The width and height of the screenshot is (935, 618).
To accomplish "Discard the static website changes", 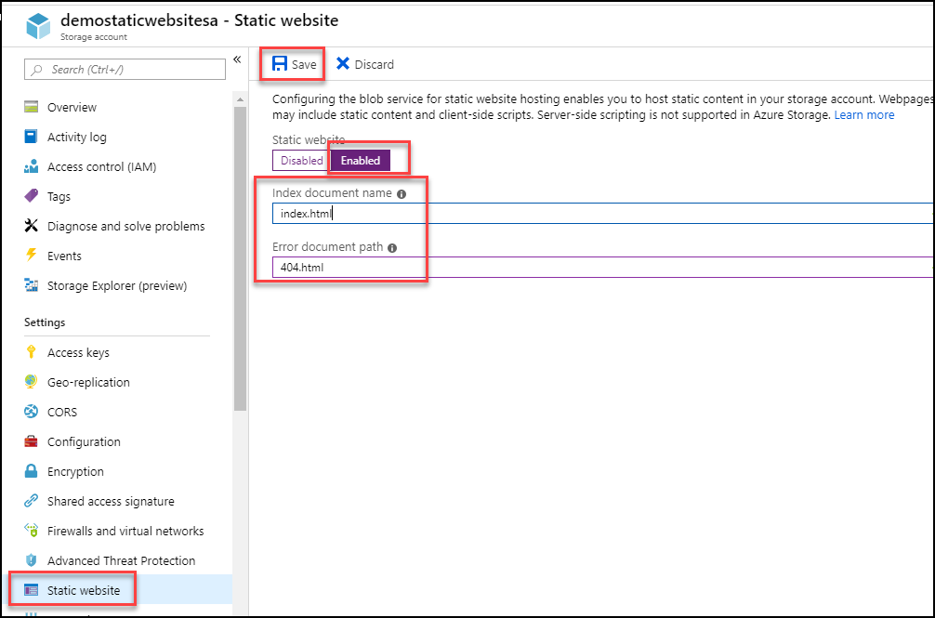I will [x=365, y=64].
